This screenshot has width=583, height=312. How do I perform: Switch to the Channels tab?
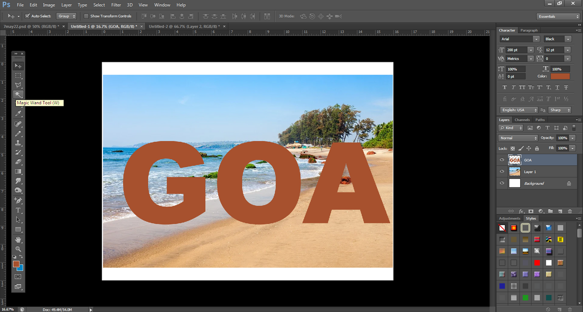coord(522,120)
